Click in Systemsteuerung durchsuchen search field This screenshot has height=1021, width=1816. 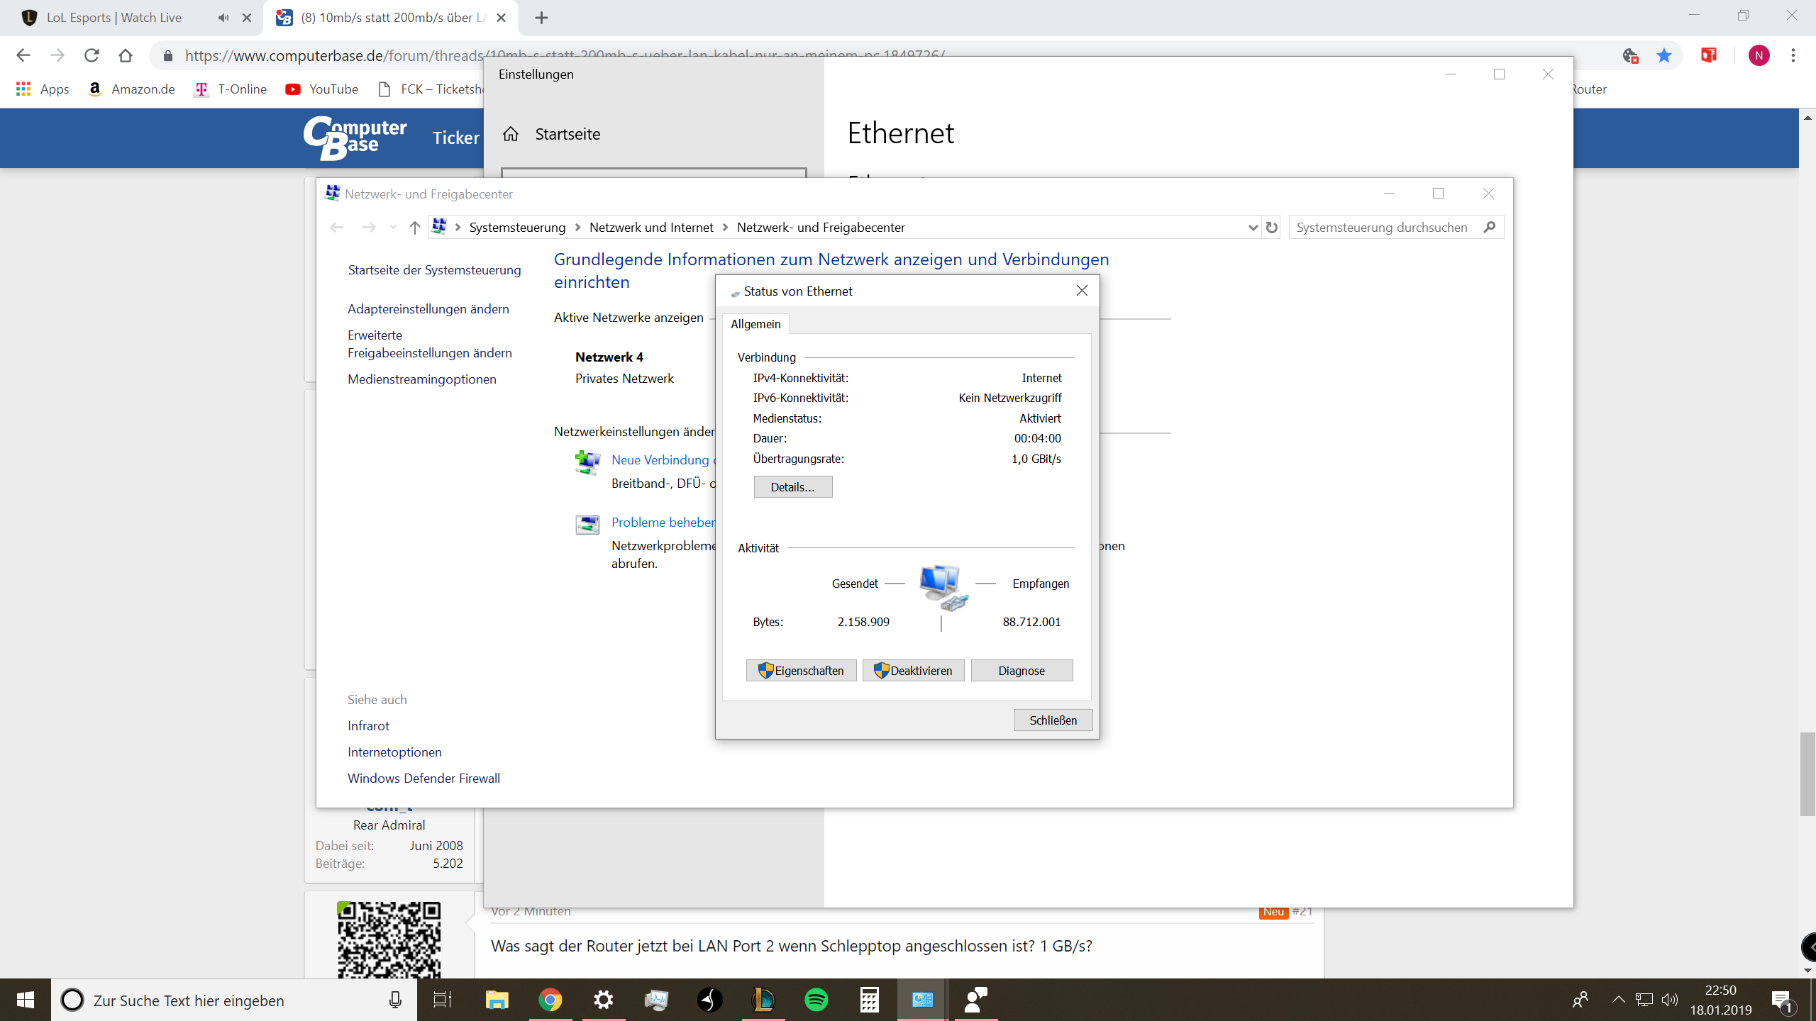[1381, 228]
